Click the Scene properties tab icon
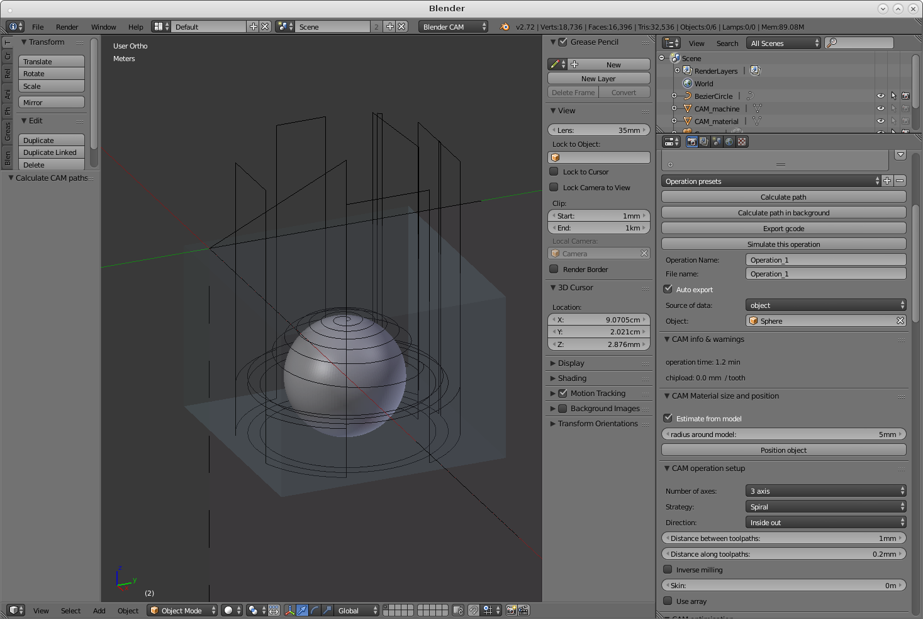The image size is (923, 619). pyautogui.click(x=717, y=142)
